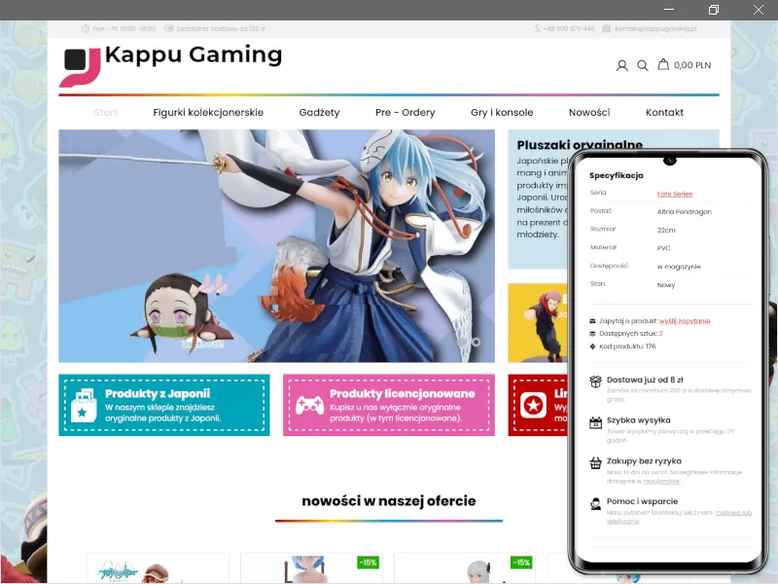Click the 0,00 PLN cart total
Image resolution: width=778 pixels, height=584 pixels.
click(x=692, y=65)
